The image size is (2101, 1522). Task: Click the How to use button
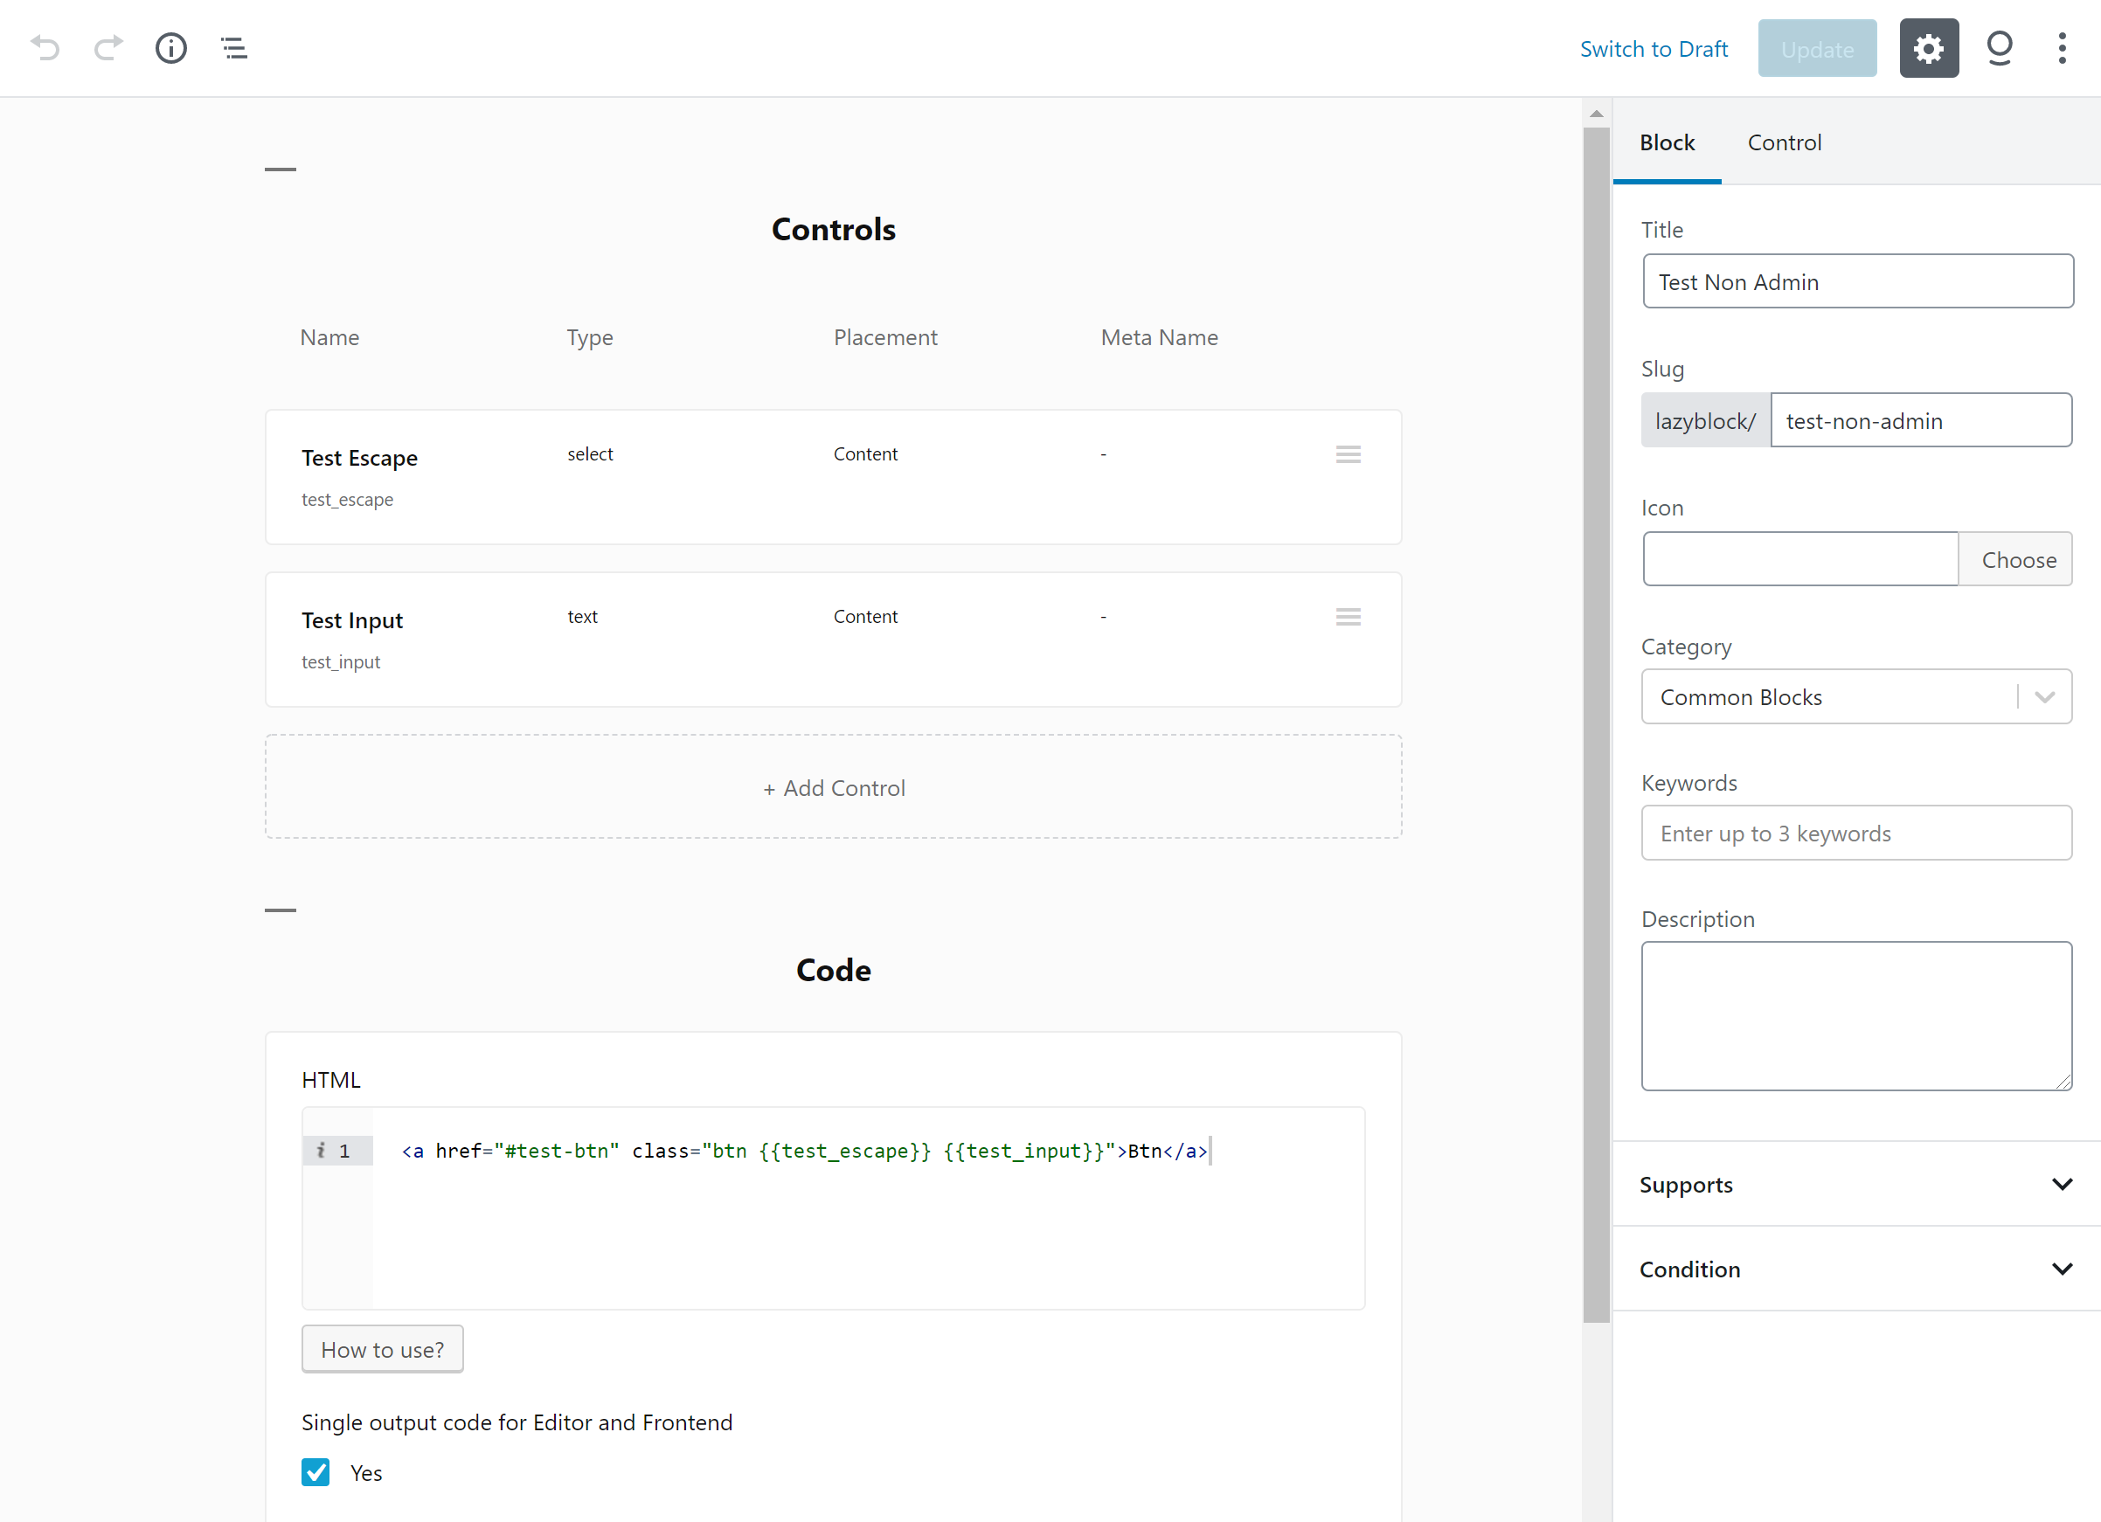(382, 1349)
